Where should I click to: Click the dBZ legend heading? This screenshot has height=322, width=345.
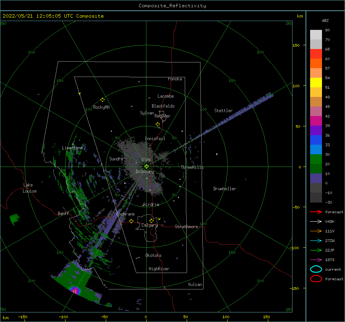pyautogui.click(x=325, y=20)
